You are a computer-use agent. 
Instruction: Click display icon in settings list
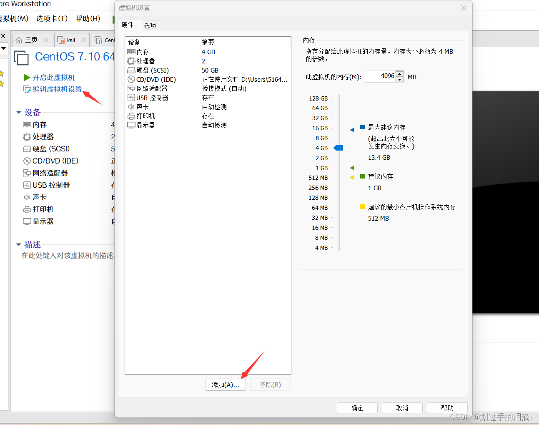pos(131,125)
